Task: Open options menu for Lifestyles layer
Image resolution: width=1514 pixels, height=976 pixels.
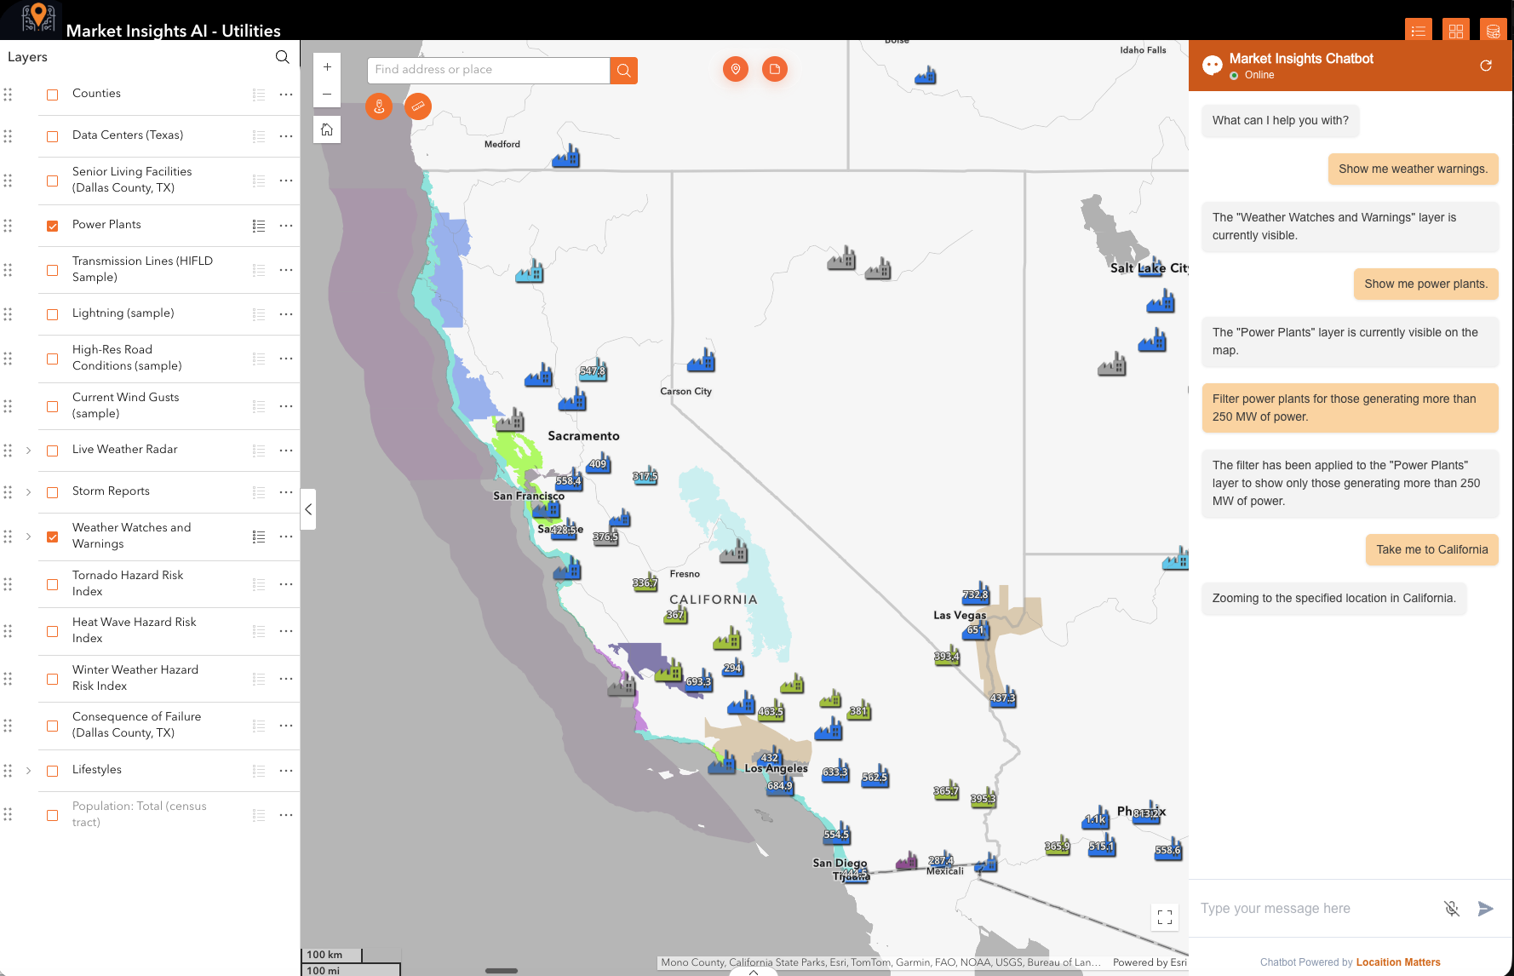Action: pos(286,771)
